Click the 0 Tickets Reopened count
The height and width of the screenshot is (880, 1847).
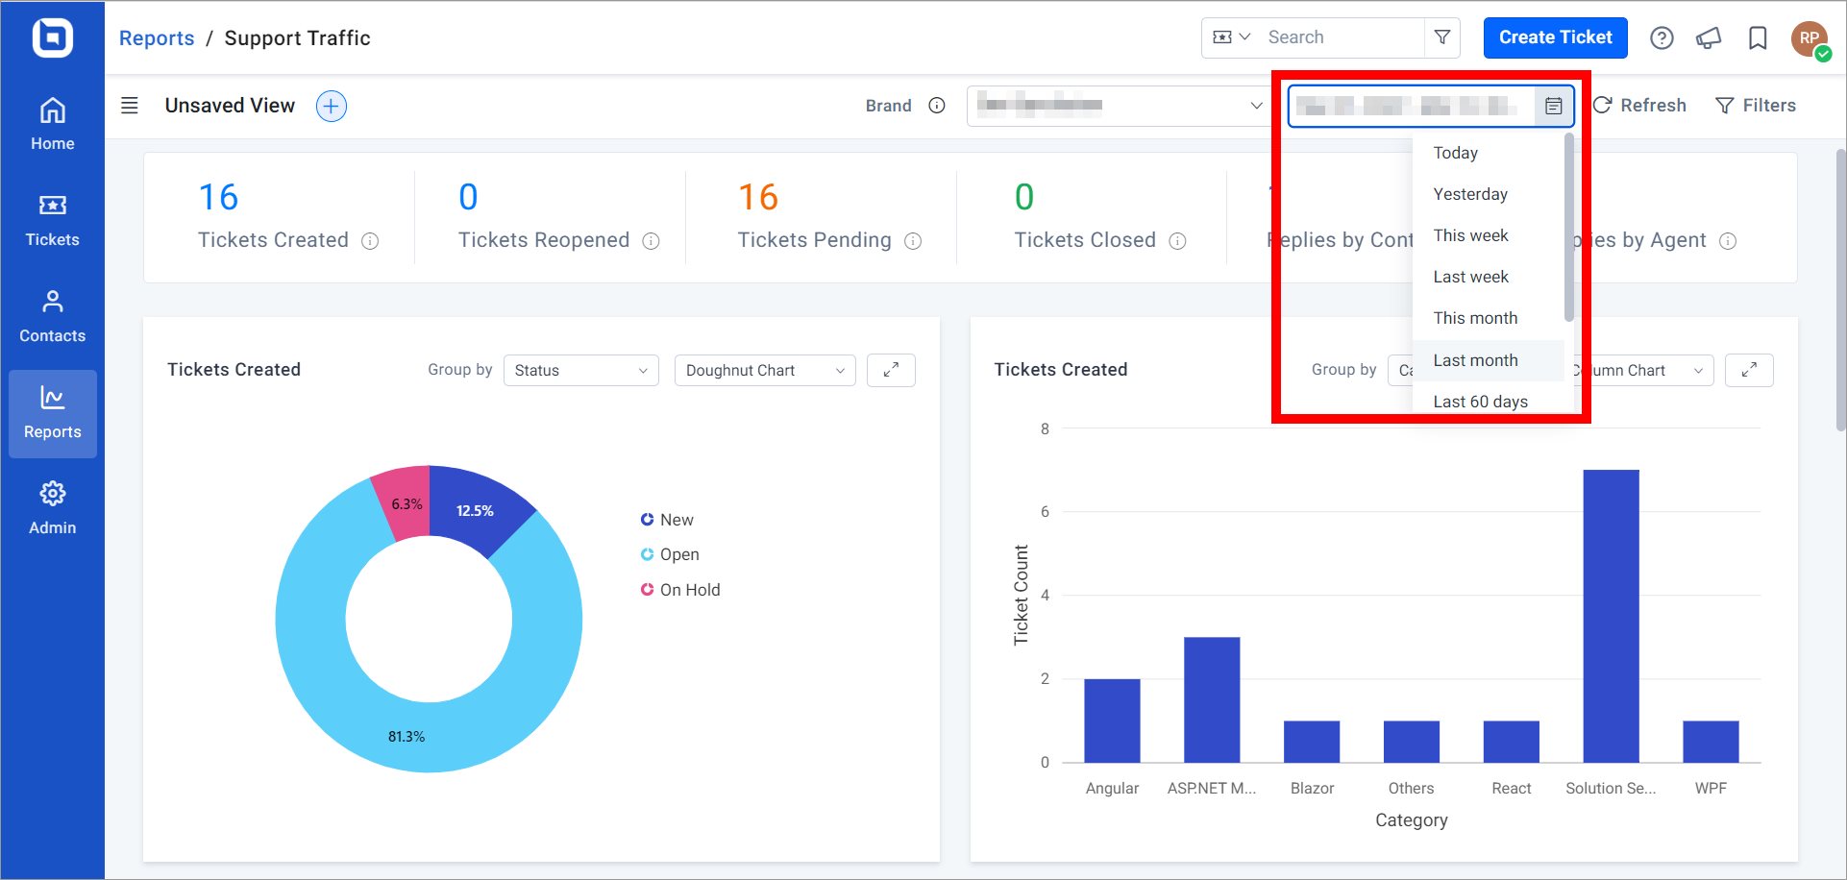(468, 198)
